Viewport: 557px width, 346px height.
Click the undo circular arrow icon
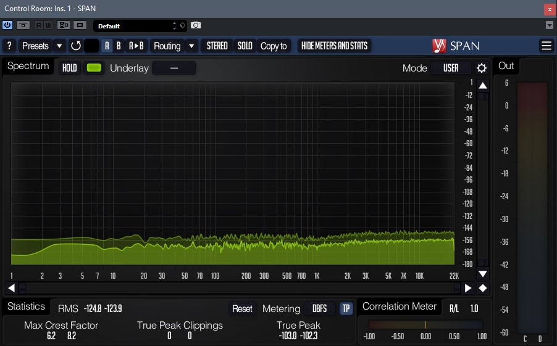click(76, 46)
